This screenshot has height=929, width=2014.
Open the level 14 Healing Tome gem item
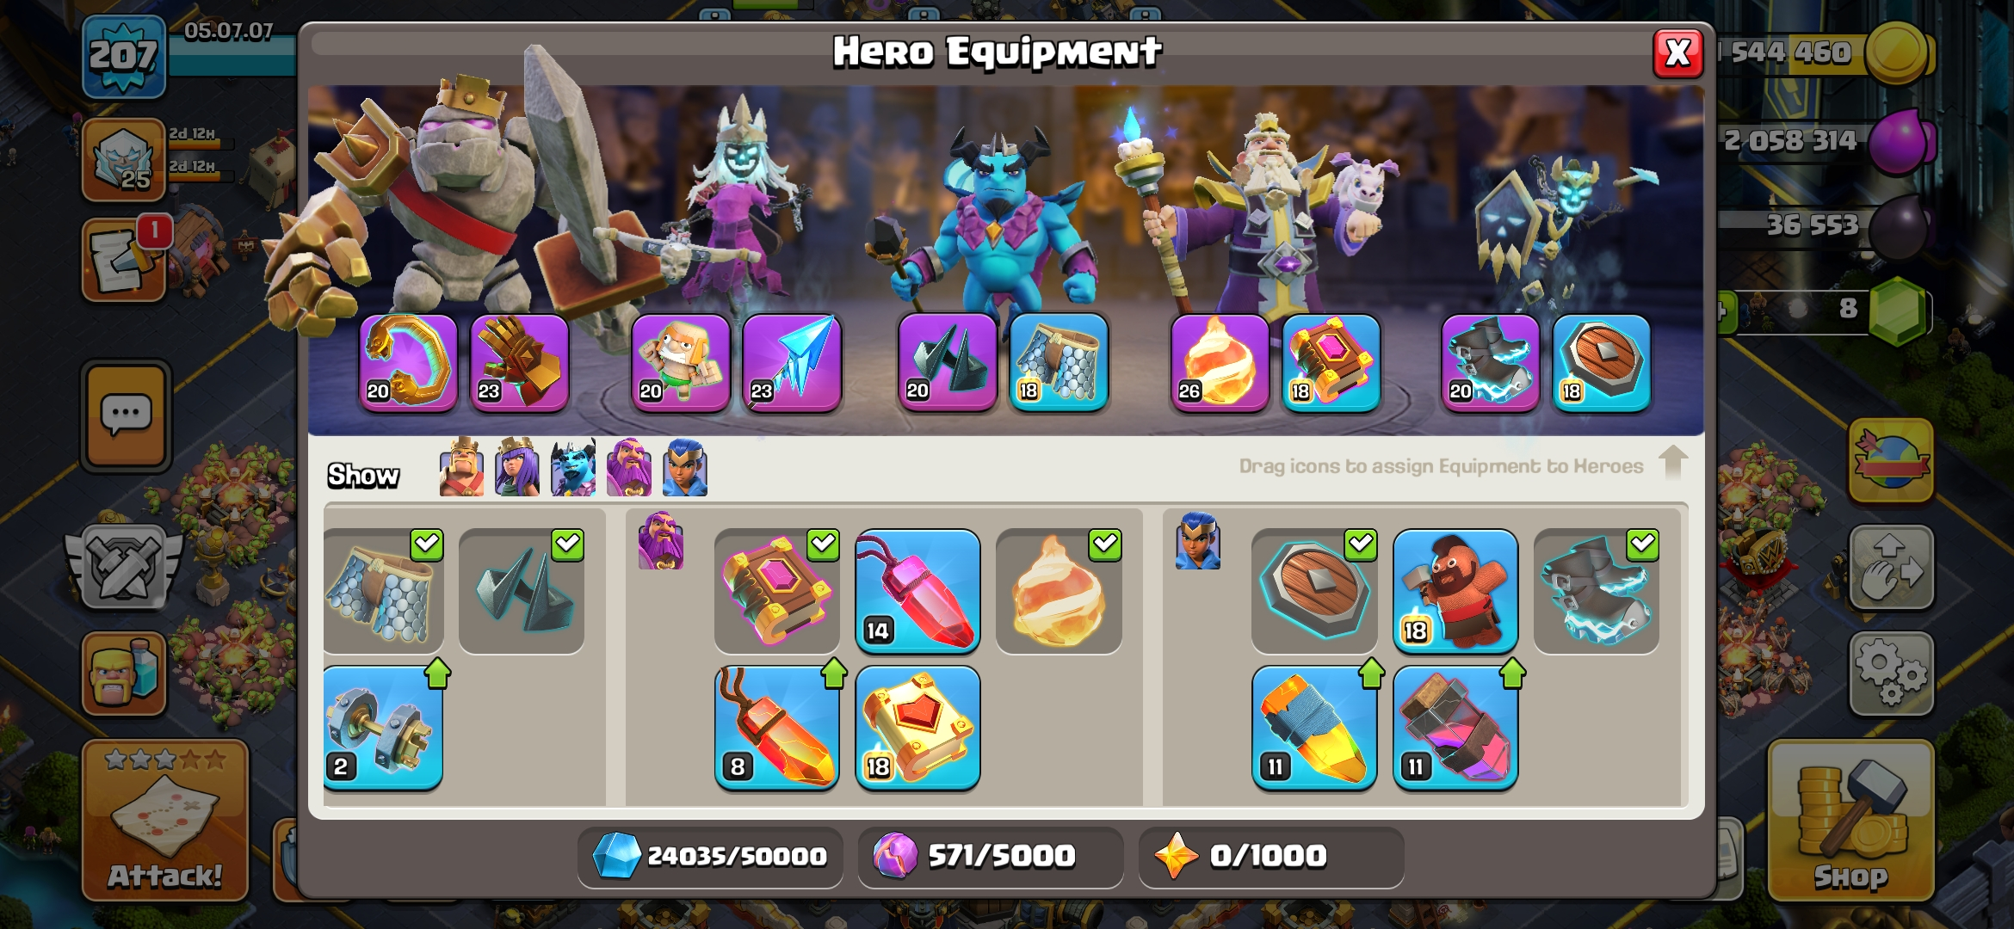pos(917,591)
